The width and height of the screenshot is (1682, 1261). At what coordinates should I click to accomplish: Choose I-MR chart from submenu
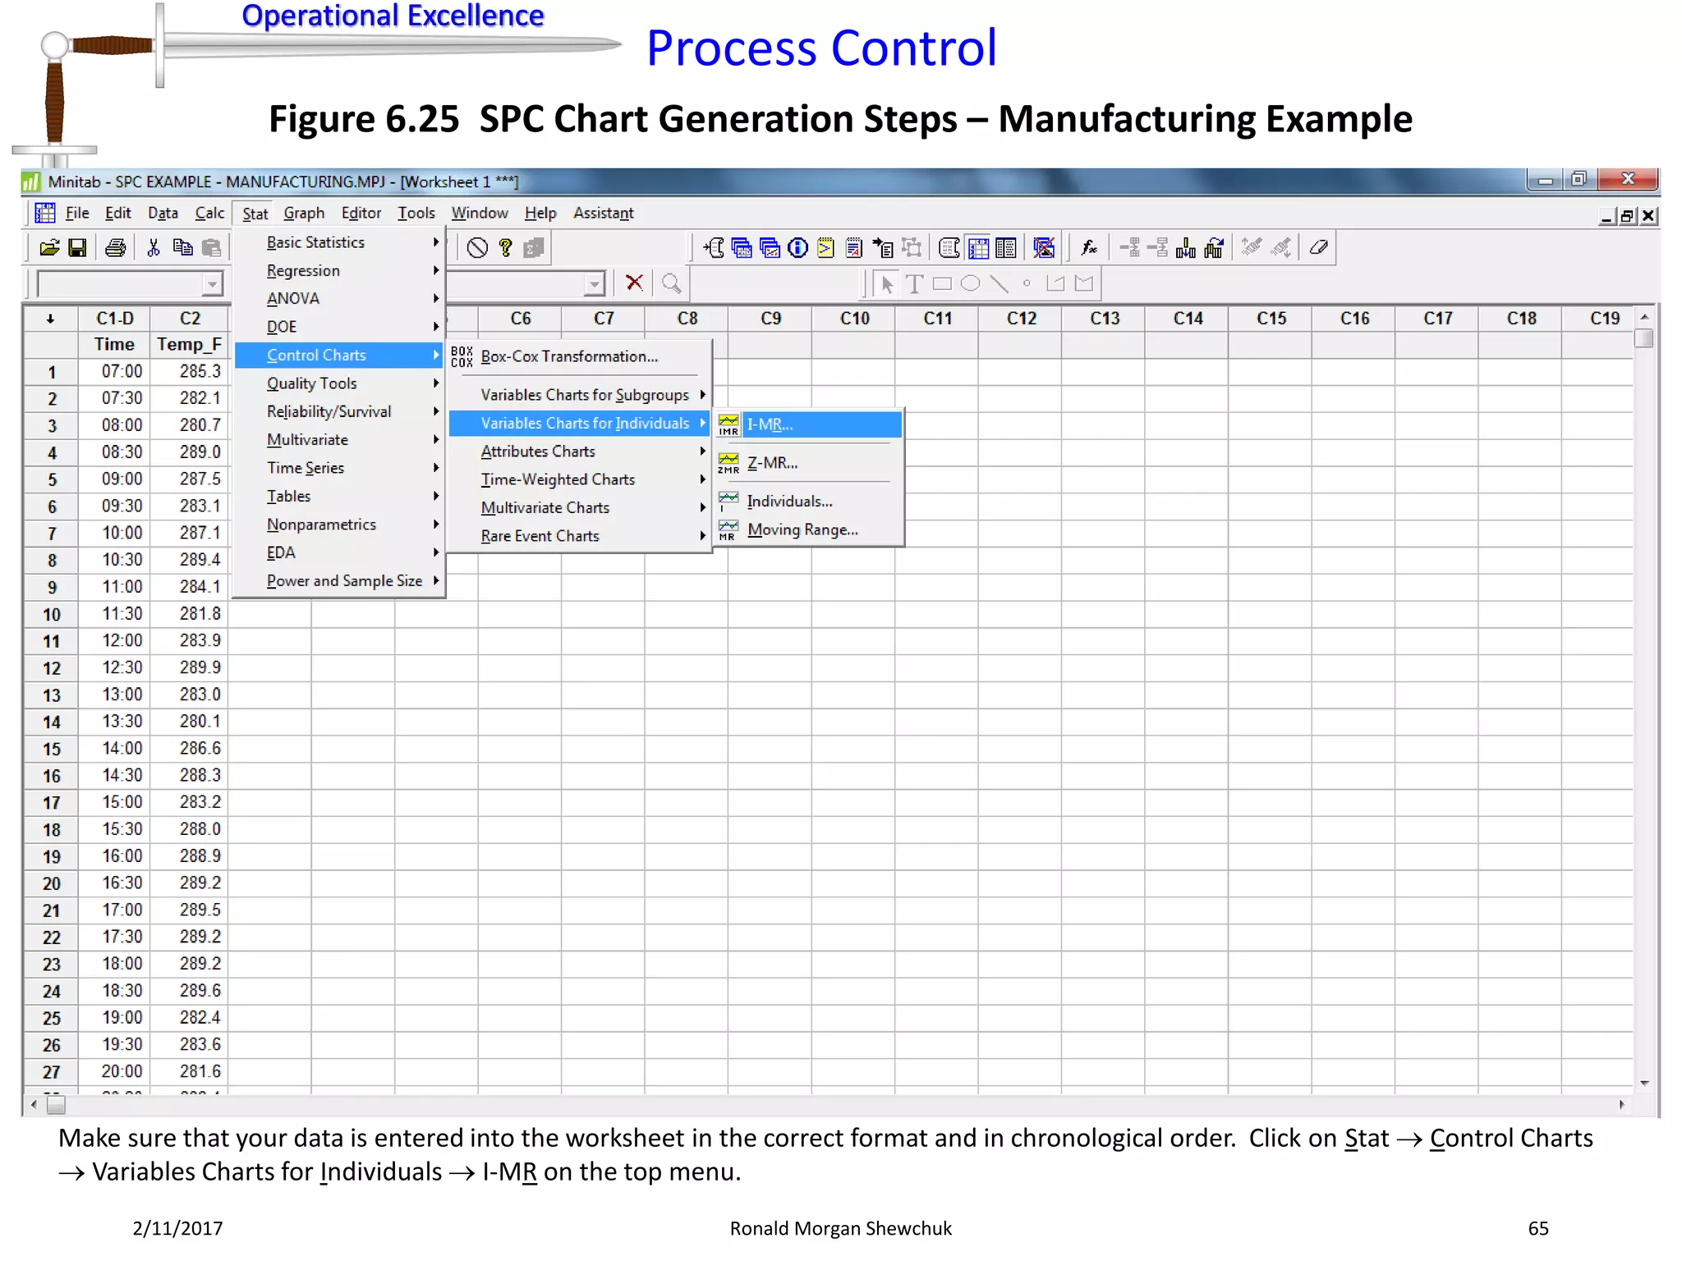[x=809, y=424]
